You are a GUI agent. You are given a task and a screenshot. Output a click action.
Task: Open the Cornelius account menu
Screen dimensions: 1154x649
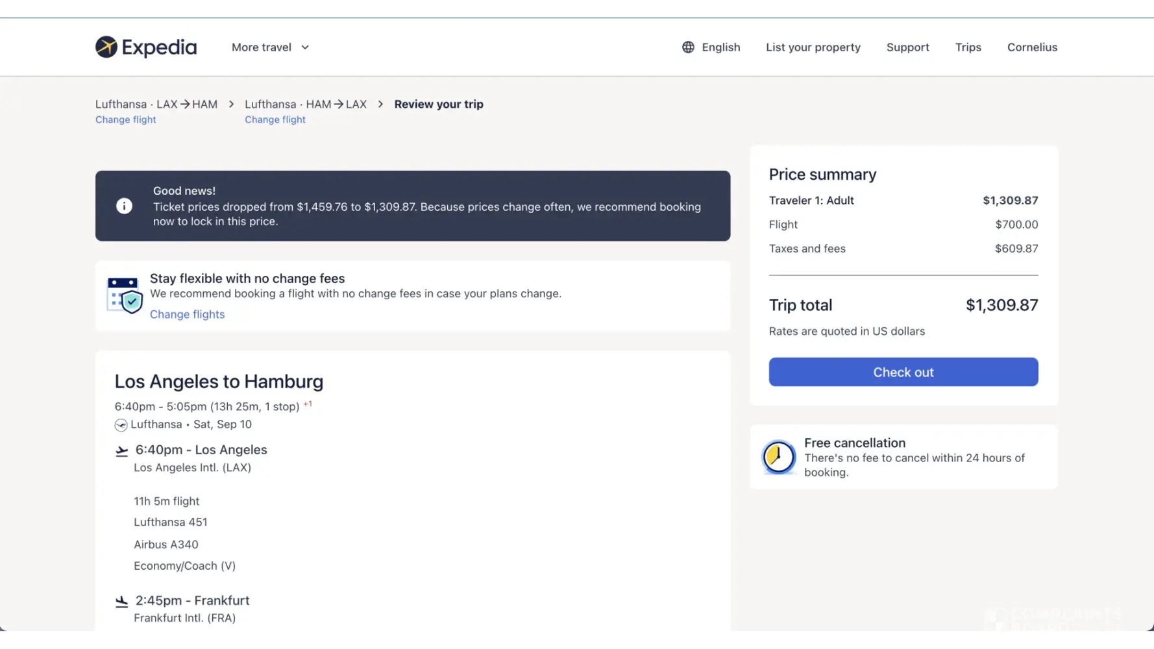(1032, 47)
